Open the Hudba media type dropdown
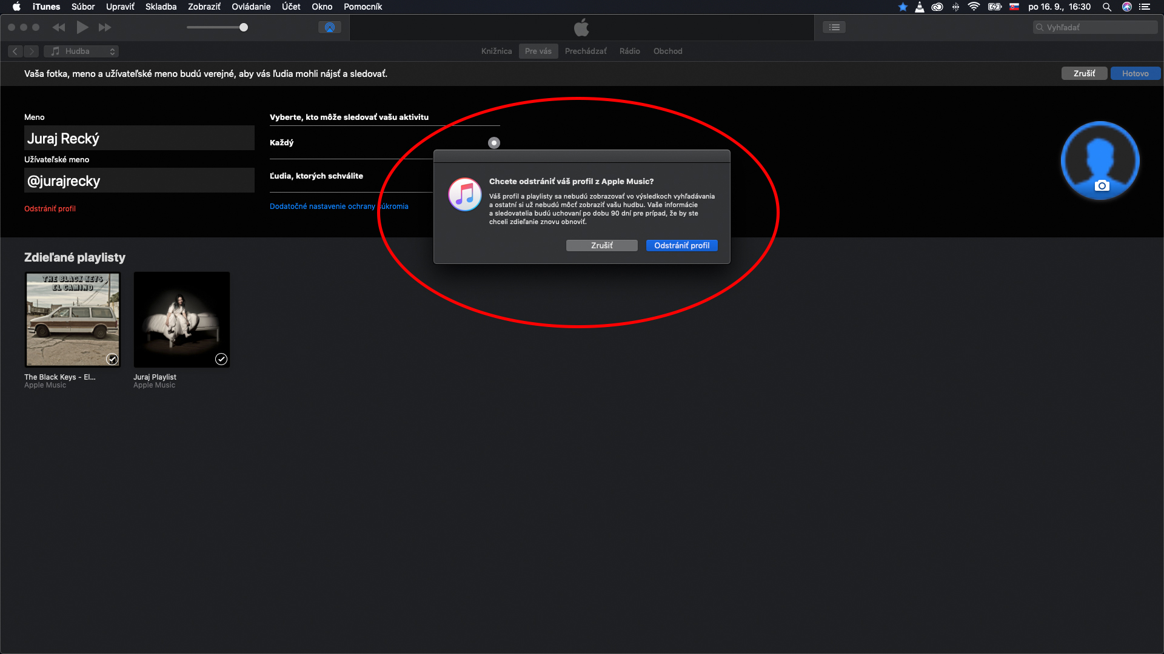This screenshot has width=1164, height=654. pos(81,51)
